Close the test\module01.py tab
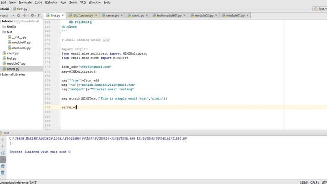Image resolution: width=327 pixels, height=184 pixels. pyautogui.click(x=184, y=15)
